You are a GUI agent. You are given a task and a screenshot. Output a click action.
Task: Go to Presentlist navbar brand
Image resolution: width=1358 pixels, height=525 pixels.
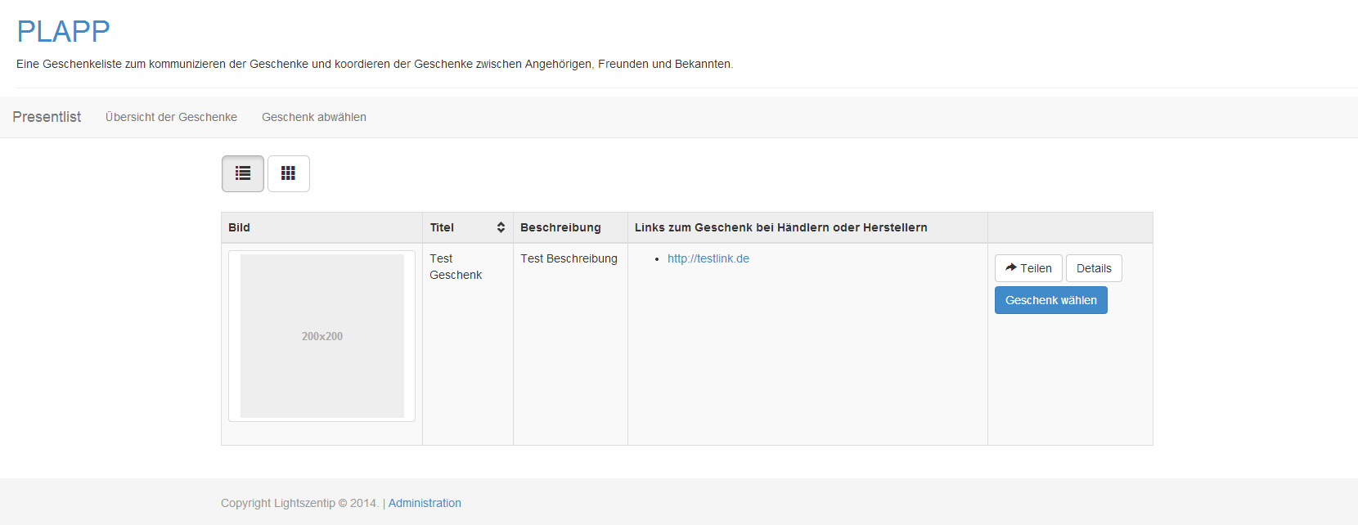pos(47,117)
